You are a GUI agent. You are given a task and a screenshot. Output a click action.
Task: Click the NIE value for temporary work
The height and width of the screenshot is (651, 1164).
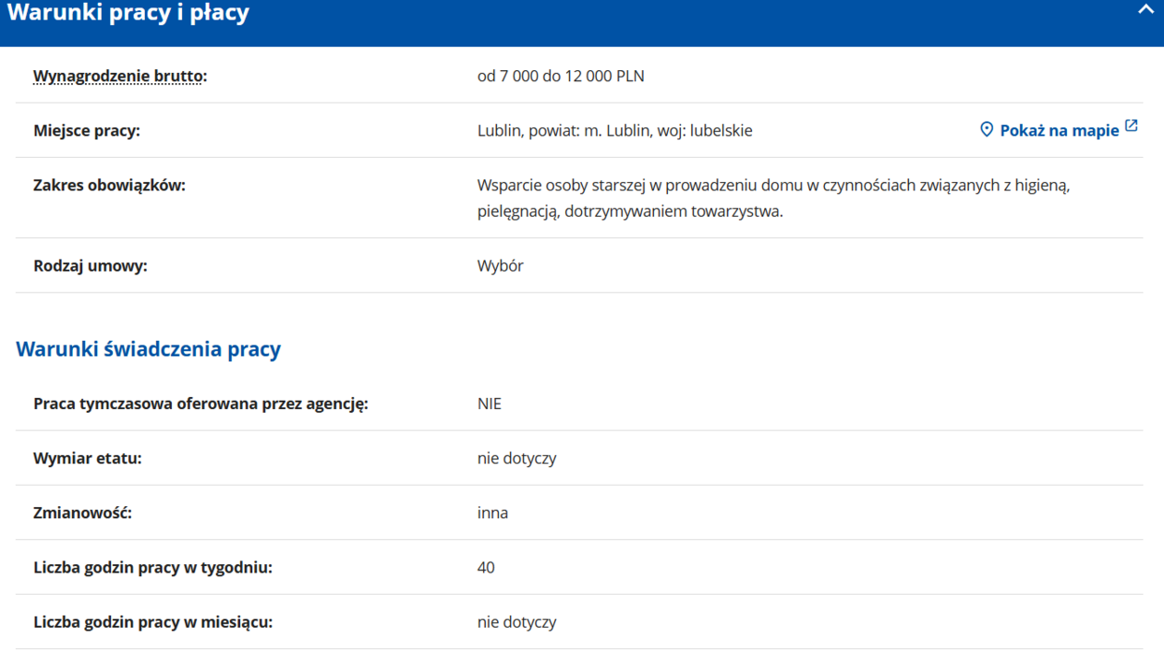pyautogui.click(x=490, y=404)
